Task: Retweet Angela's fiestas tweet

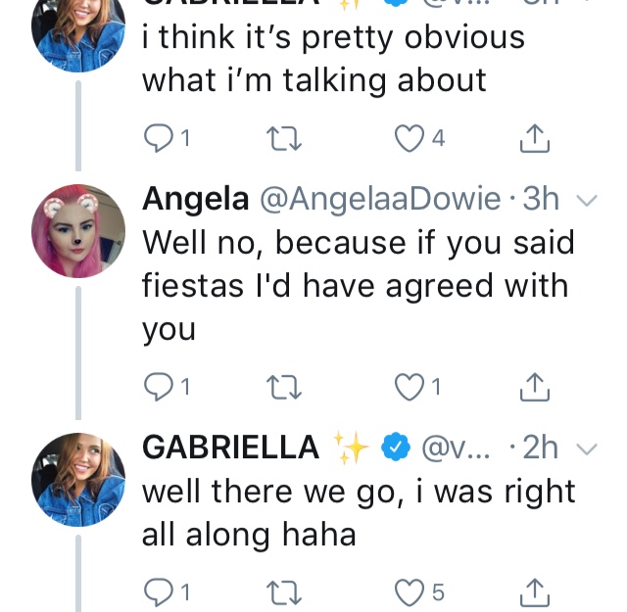Action: [284, 387]
